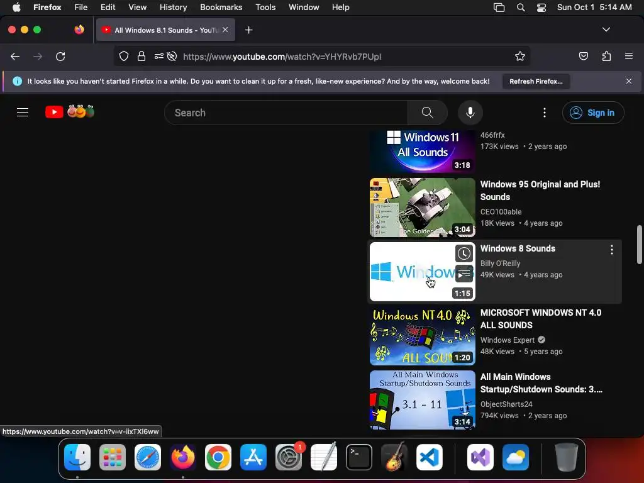644x483 pixels.
Task: Open Firefox application hamburger menu
Action: tap(629, 56)
